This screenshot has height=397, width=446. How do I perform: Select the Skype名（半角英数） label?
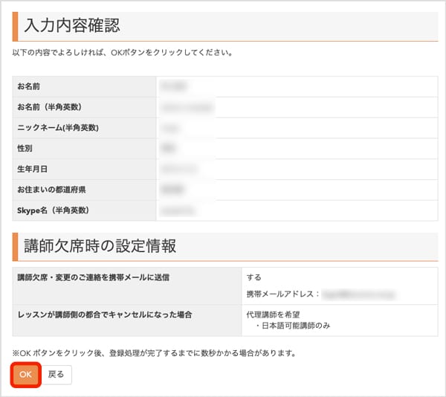[53, 210]
